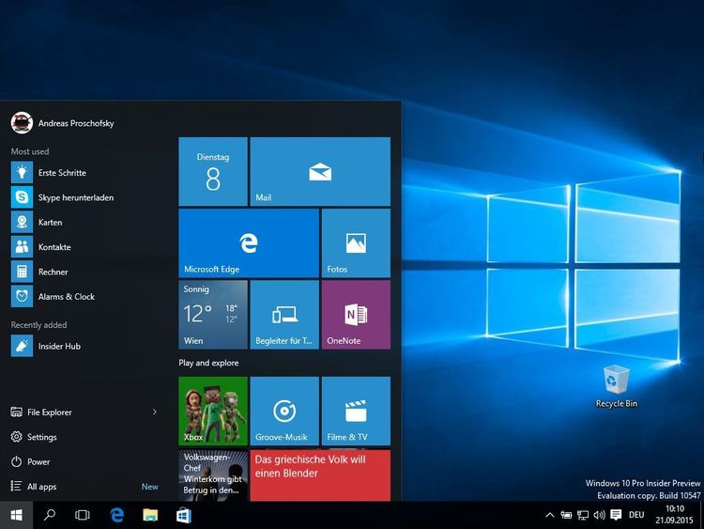The image size is (704, 529).
Task: Click the Xbox tile
Action: (212, 411)
